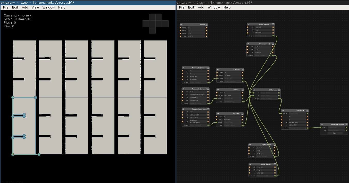The width and height of the screenshot is (349, 183).
Task: Open View menu in View window
Action: click(x=35, y=7)
